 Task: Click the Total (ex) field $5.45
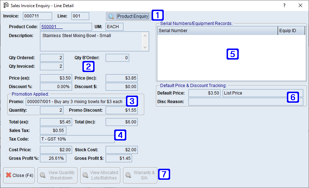56,122
